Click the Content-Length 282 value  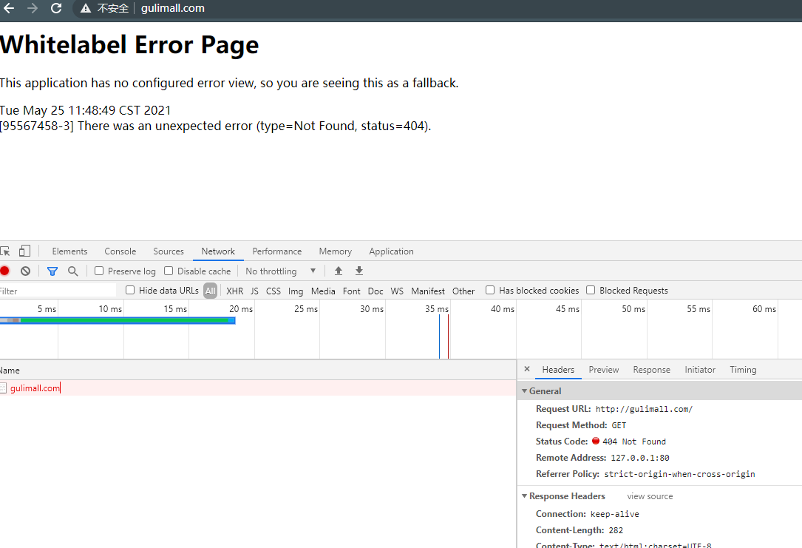point(616,530)
